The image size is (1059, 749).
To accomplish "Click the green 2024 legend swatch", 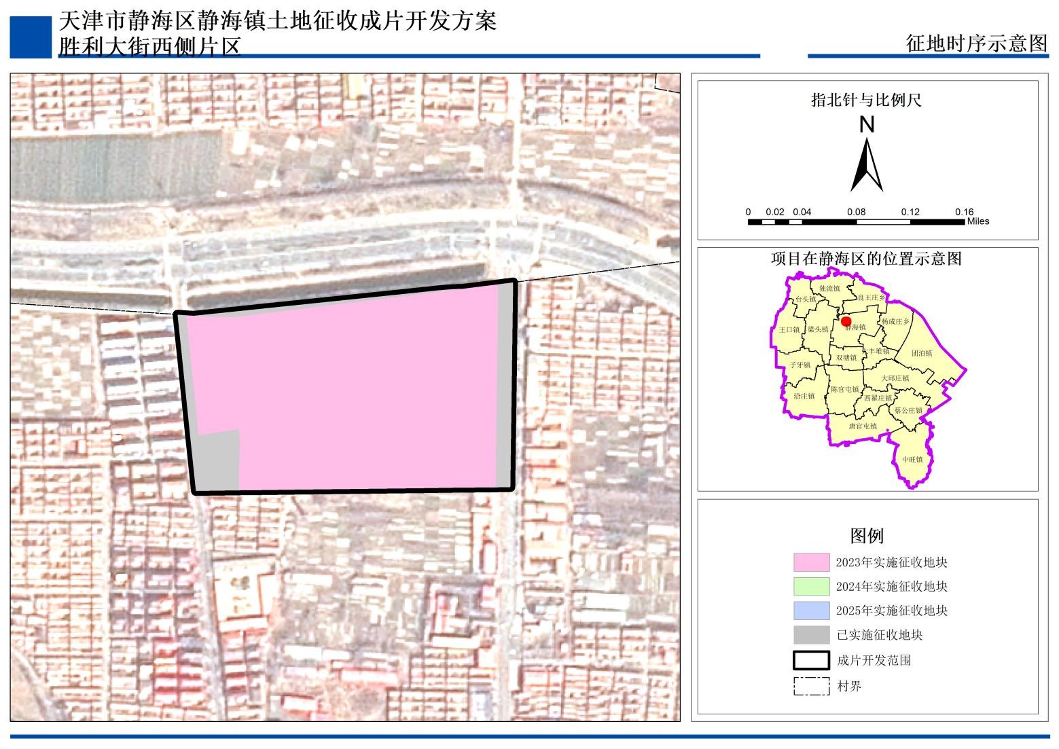I will (811, 586).
